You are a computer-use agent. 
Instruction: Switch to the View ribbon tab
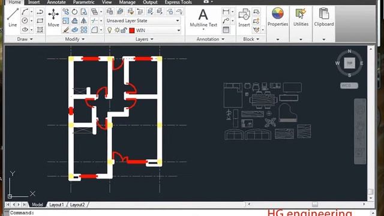point(107,2)
